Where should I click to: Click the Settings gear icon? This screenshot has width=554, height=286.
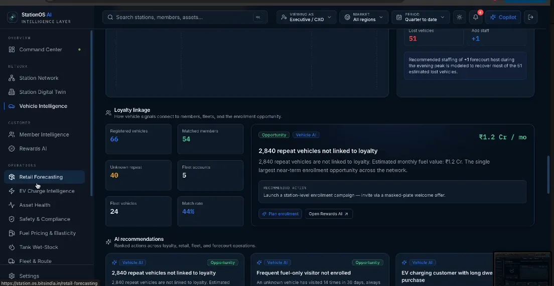tap(12, 276)
